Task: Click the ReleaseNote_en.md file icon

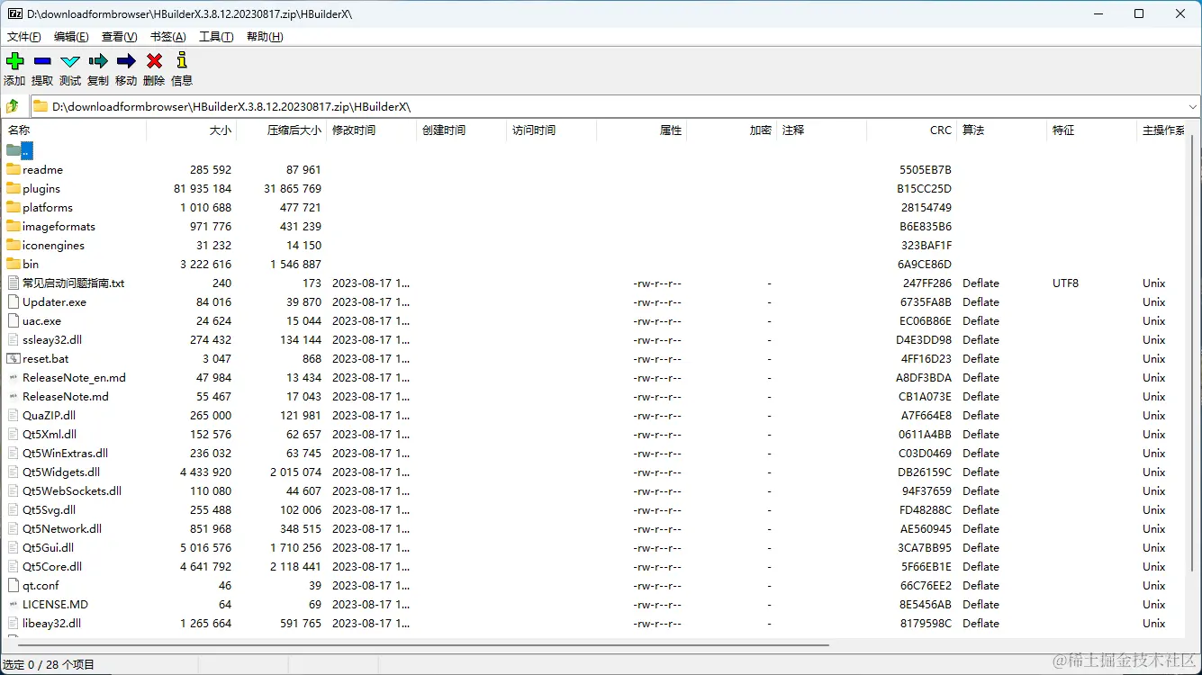Action: pyautogui.click(x=14, y=377)
